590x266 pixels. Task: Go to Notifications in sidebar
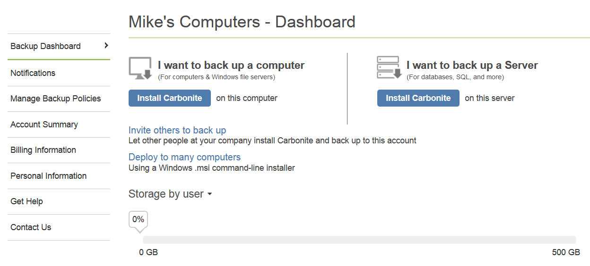pyautogui.click(x=33, y=73)
